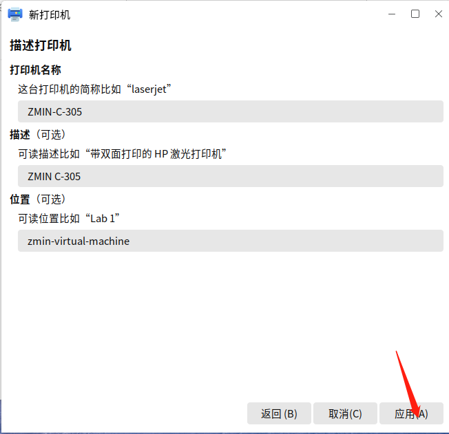Image resolution: width=449 pixels, height=434 pixels.
Task: Click the 新打印机 window title
Action: tap(50, 14)
